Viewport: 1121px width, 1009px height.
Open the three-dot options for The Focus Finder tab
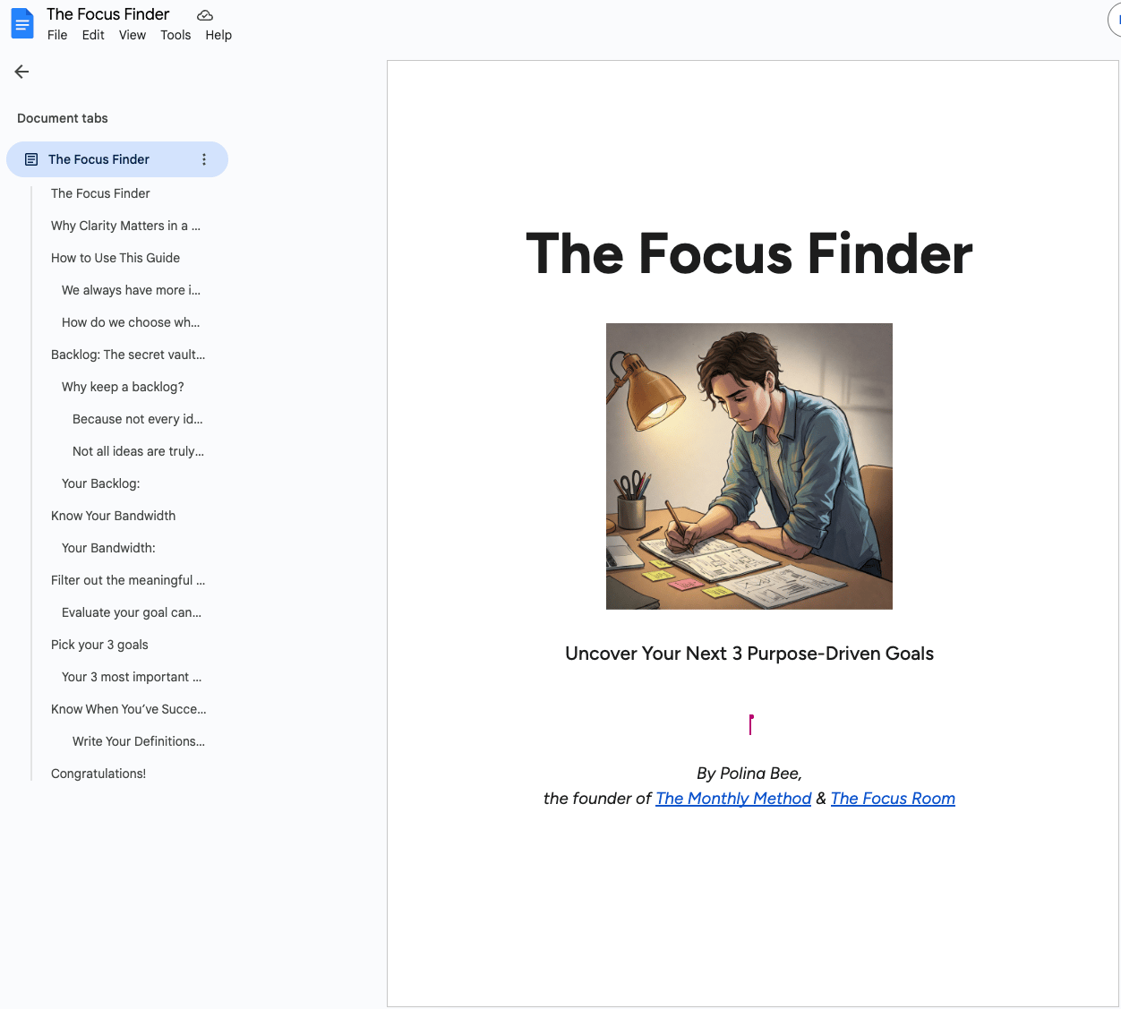(x=204, y=159)
